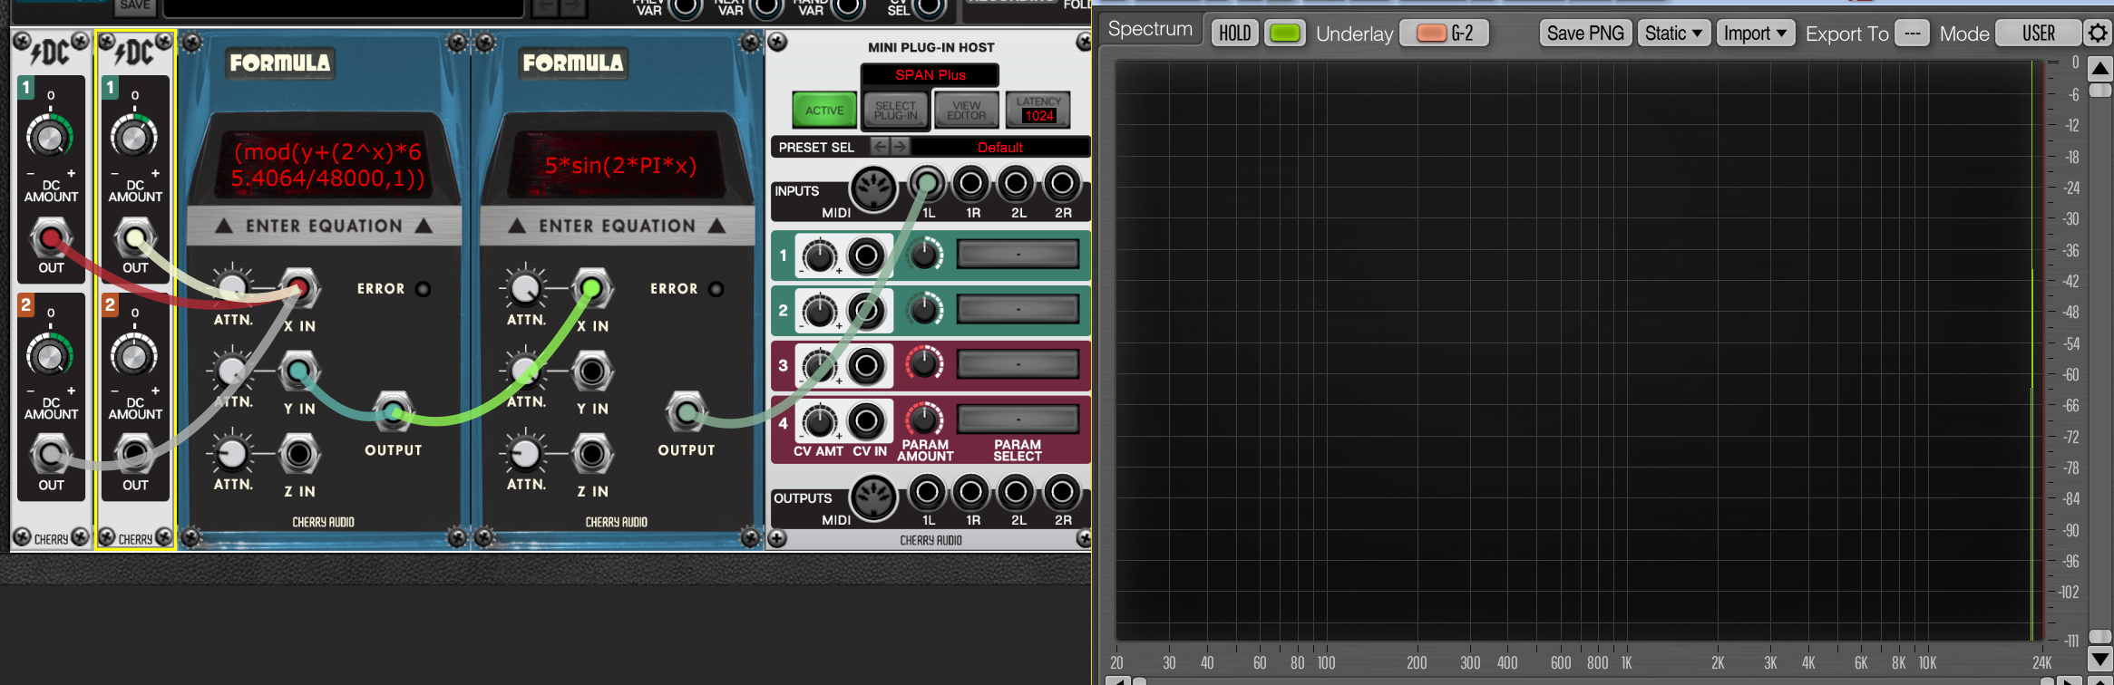This screenshot has height=685, width=2114.
Task: Toggle the HOLD button in SPAN
Action: [x=1235, y=34]
